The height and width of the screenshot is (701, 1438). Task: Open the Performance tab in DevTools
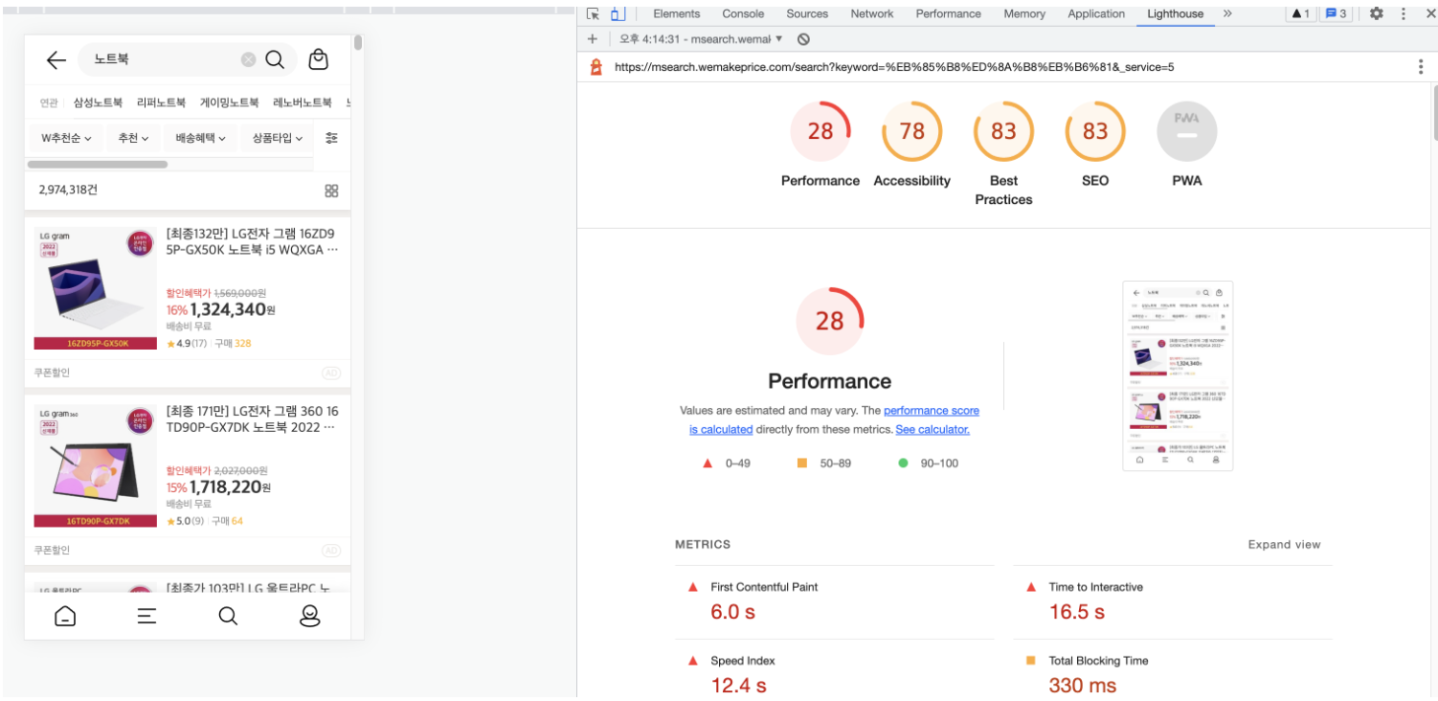click(948, 13)
